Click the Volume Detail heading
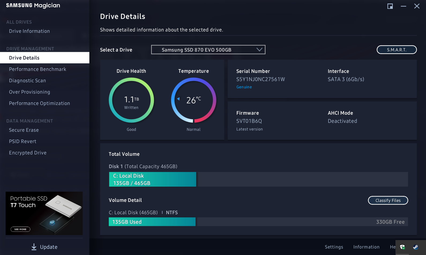Screen dimensions: 426x255 pos(125,200)
